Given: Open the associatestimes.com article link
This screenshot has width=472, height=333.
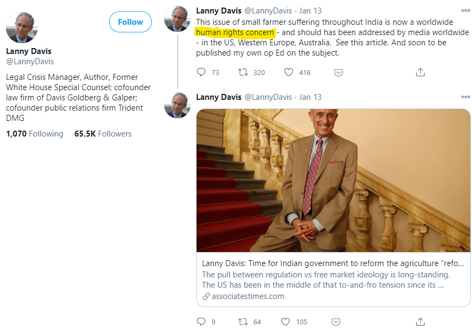Looking at the screenshot, I should [x=247, y=296].
